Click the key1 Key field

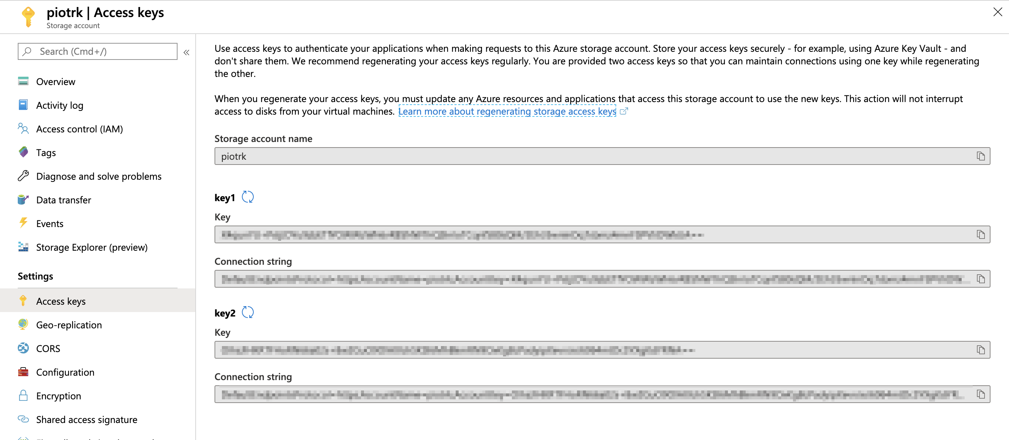(602, 234)
